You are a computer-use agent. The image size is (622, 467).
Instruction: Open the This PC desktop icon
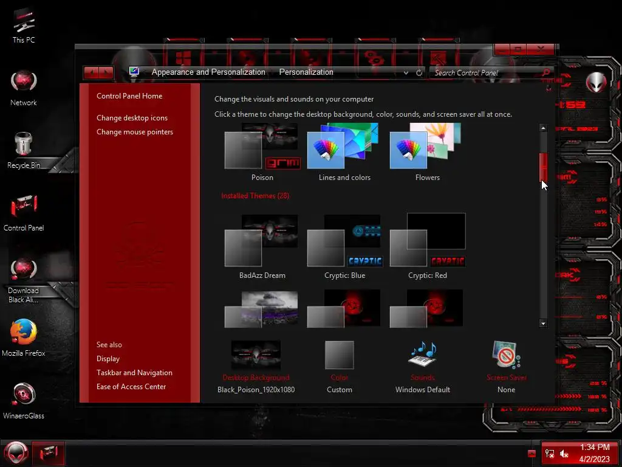point(24,26)
